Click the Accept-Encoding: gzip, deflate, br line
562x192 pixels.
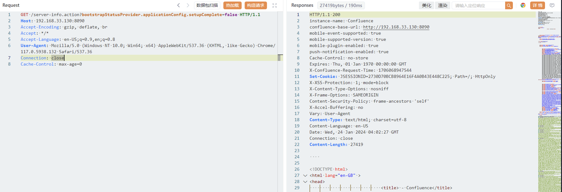point(64,27)
